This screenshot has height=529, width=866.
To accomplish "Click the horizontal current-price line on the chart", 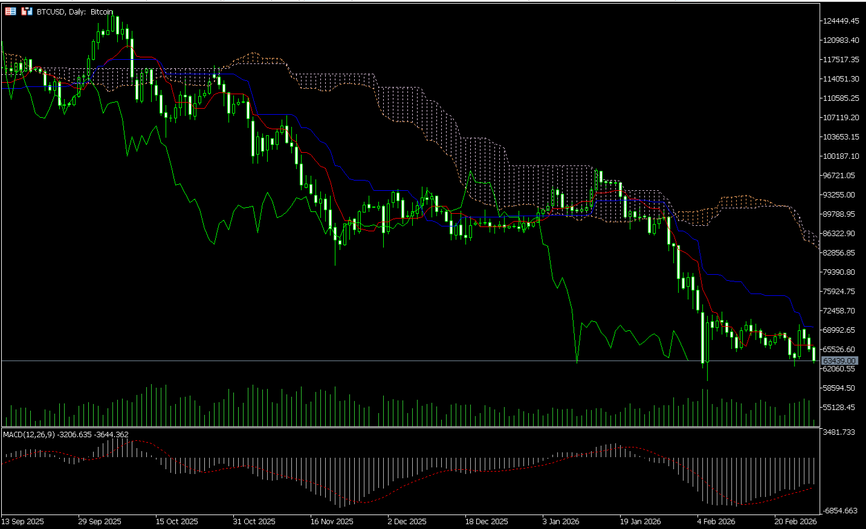I will coord(411,361).
